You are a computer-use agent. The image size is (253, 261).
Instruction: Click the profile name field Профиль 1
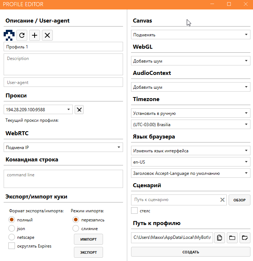pos(63,47)
